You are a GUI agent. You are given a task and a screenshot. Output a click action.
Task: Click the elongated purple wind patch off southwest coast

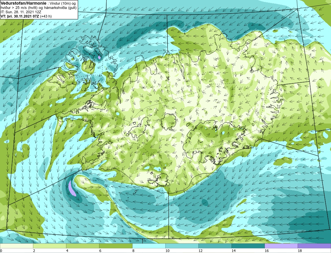pos(72,188)
